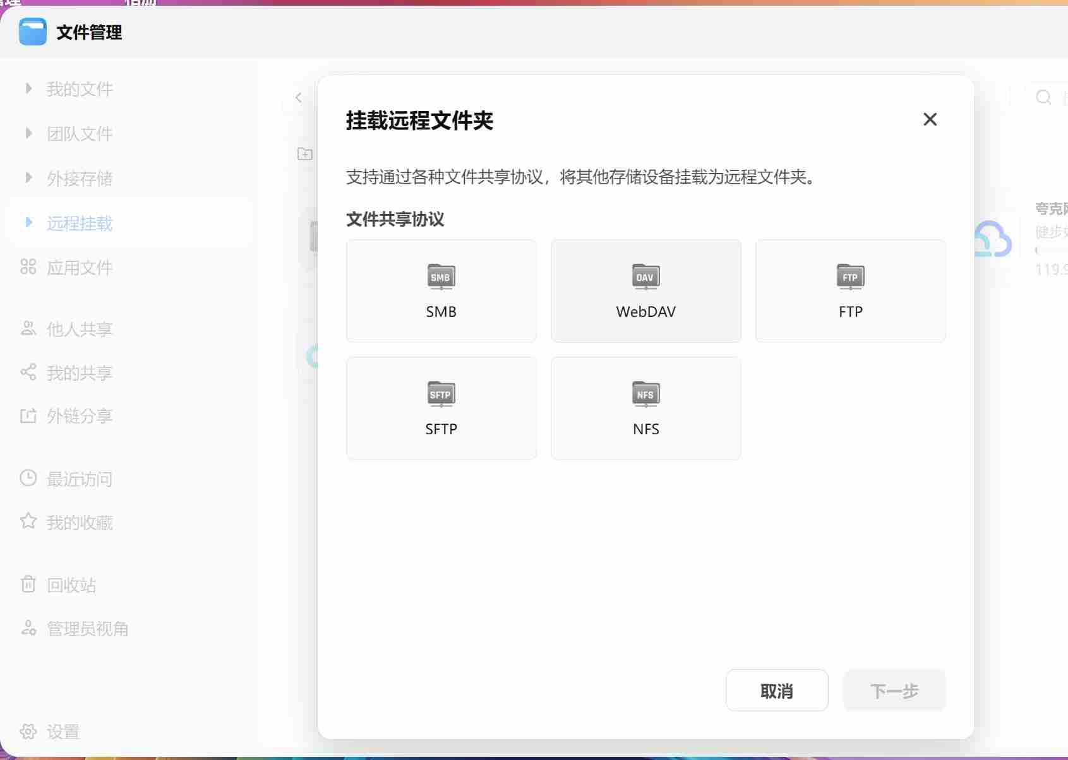
Task: Click the 我的收藏 star icon
Action: pyautogui.click(x=28, y=521)
